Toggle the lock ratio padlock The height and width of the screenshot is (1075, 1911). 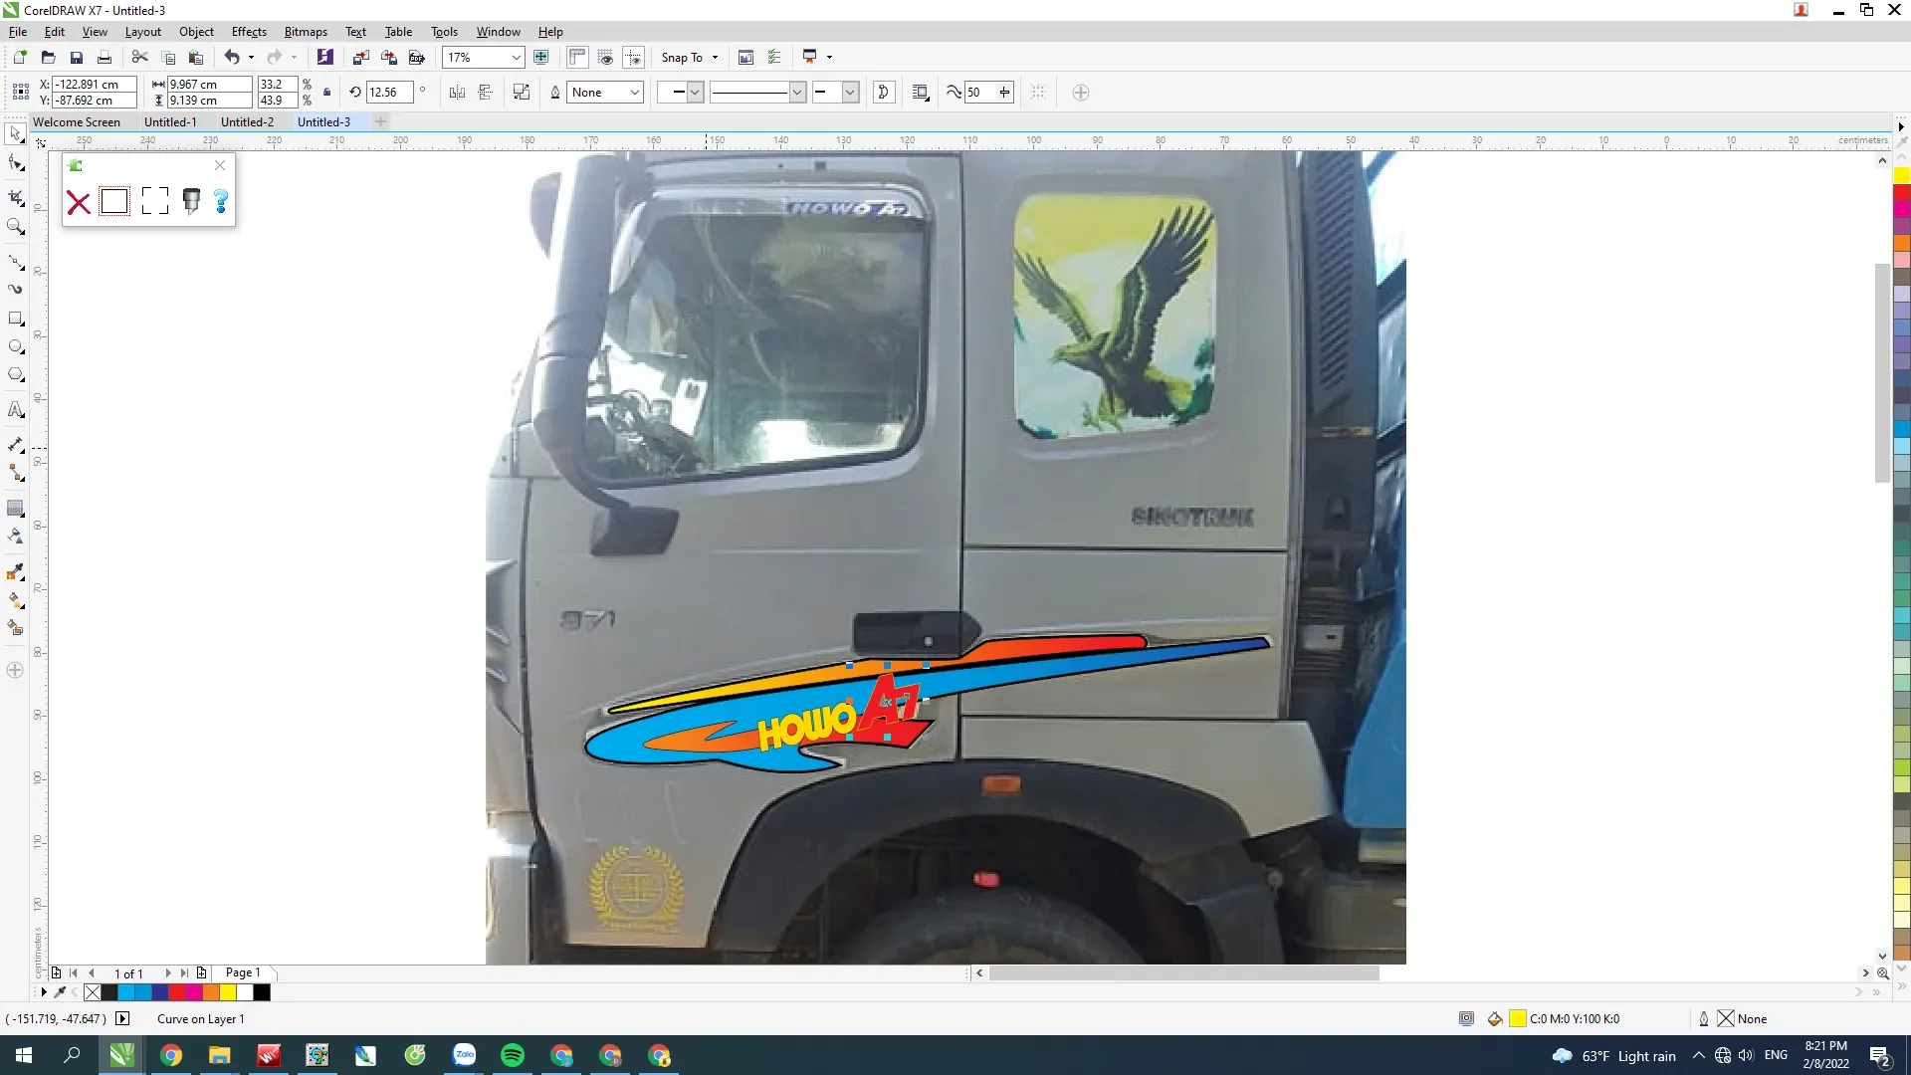click(326, 93)
